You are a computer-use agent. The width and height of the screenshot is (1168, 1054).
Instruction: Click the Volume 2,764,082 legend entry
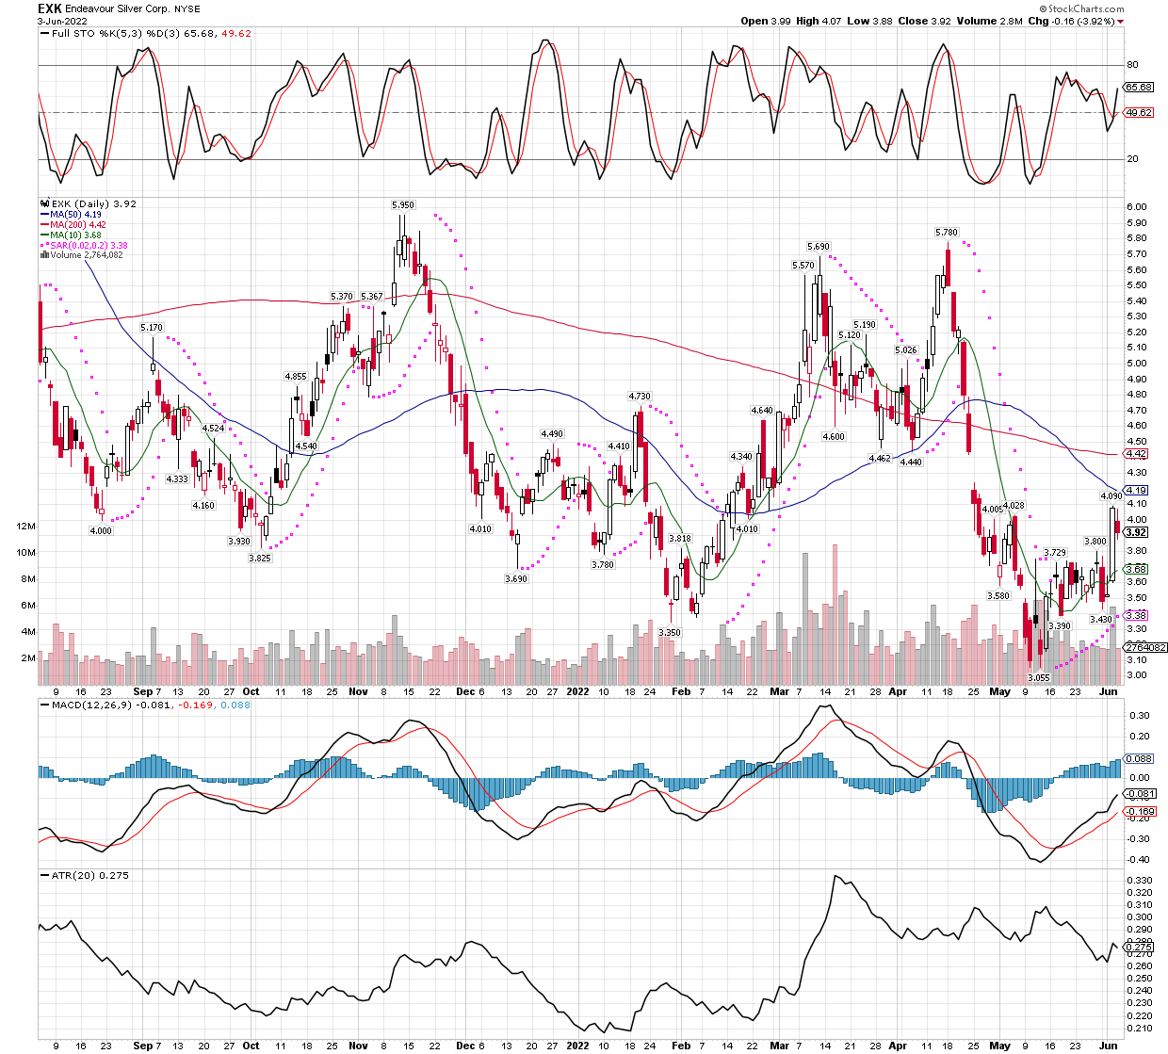pyautogui.click(x=88, y=254)
